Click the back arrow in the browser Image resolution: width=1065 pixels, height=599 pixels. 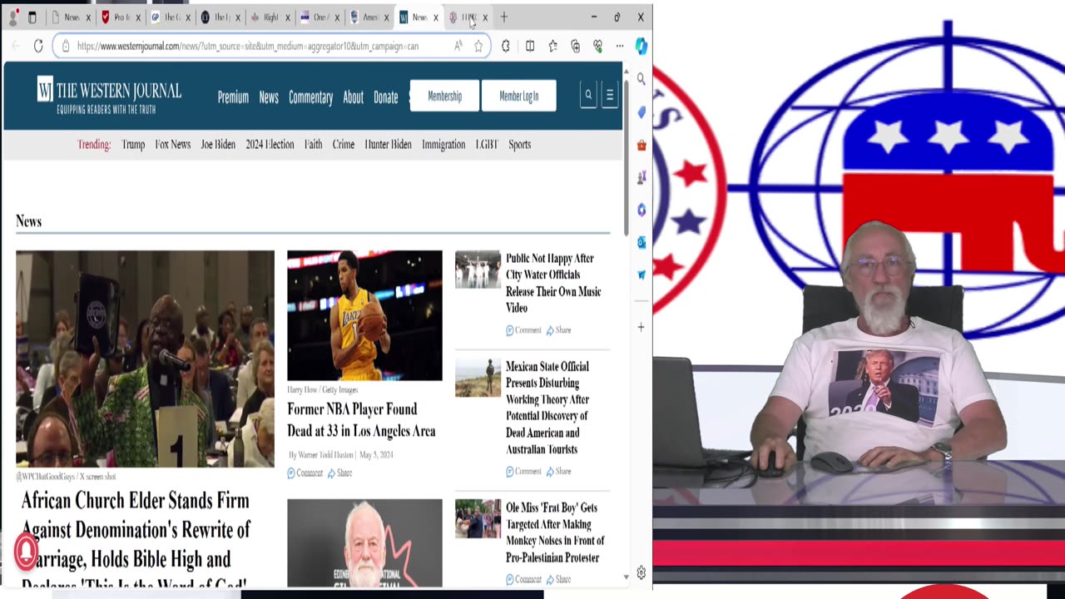tap(16, 46)
